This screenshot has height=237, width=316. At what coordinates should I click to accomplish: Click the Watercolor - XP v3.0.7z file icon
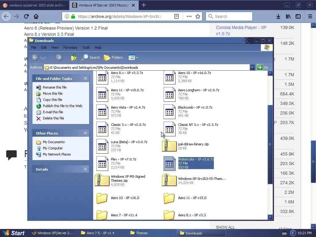[x=169, y=164]
